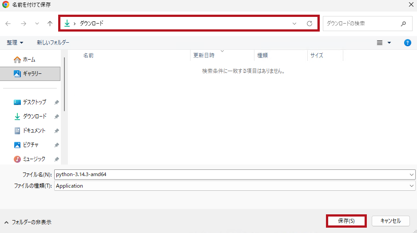Collapse folders with フォルダーの非表示

coord(28,222)
